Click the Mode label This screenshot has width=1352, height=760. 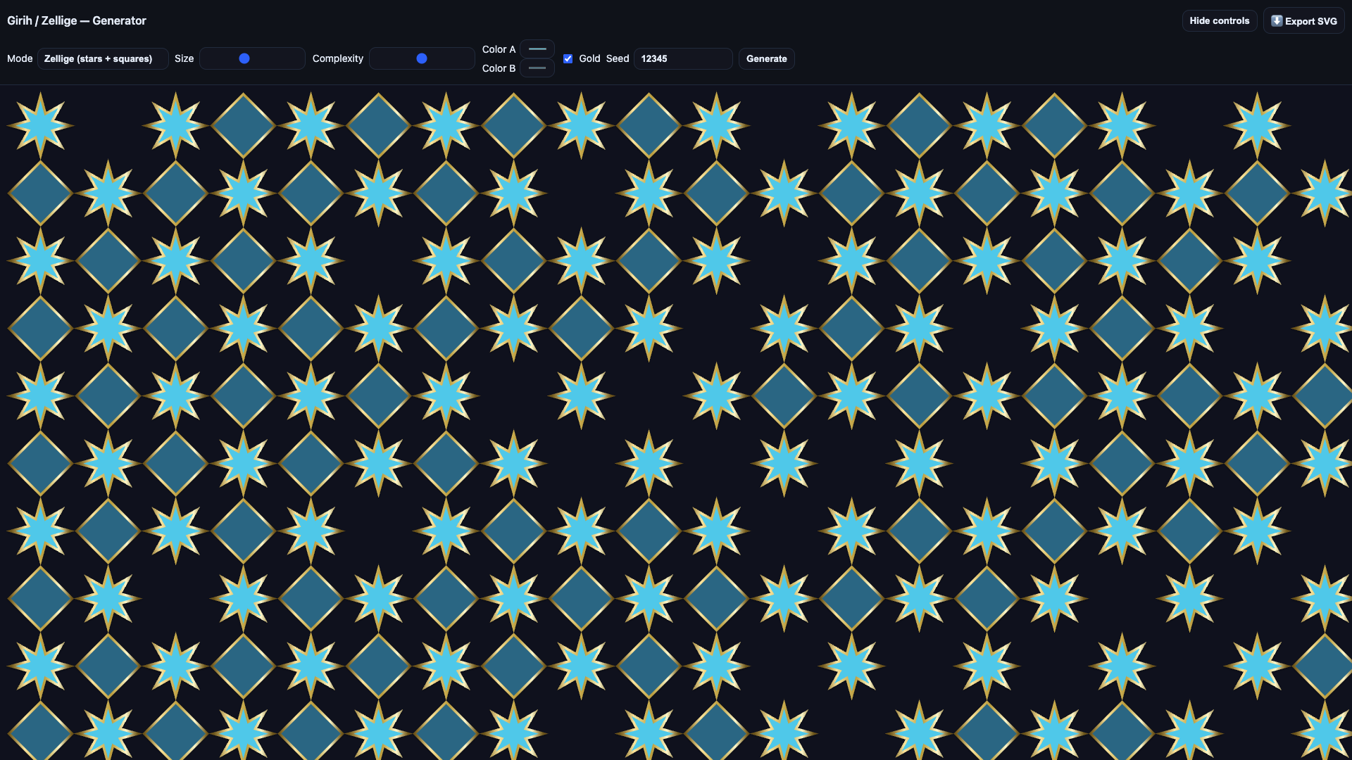point(20,58)
